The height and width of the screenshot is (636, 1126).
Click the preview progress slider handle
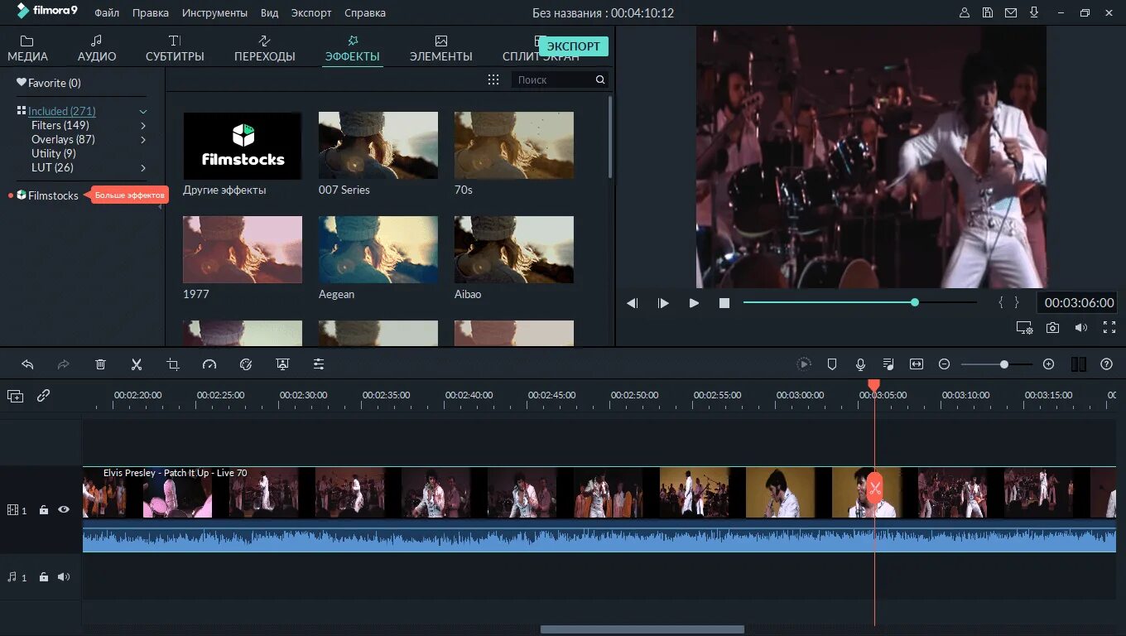pos(915,302)
